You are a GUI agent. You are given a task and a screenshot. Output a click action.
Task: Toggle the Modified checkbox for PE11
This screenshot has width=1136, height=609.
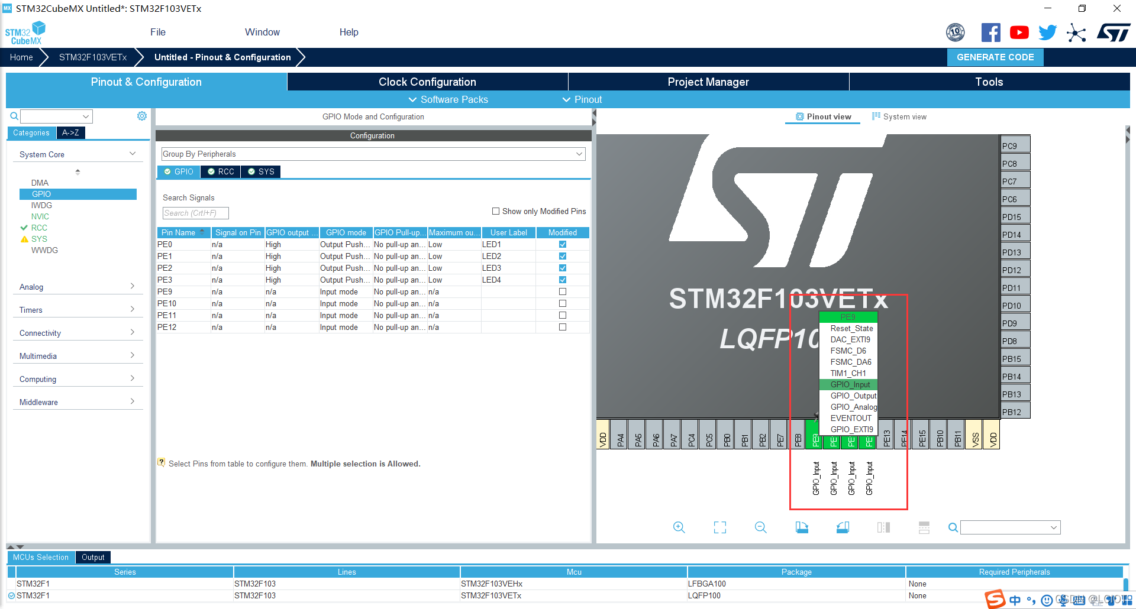(563, 315)
